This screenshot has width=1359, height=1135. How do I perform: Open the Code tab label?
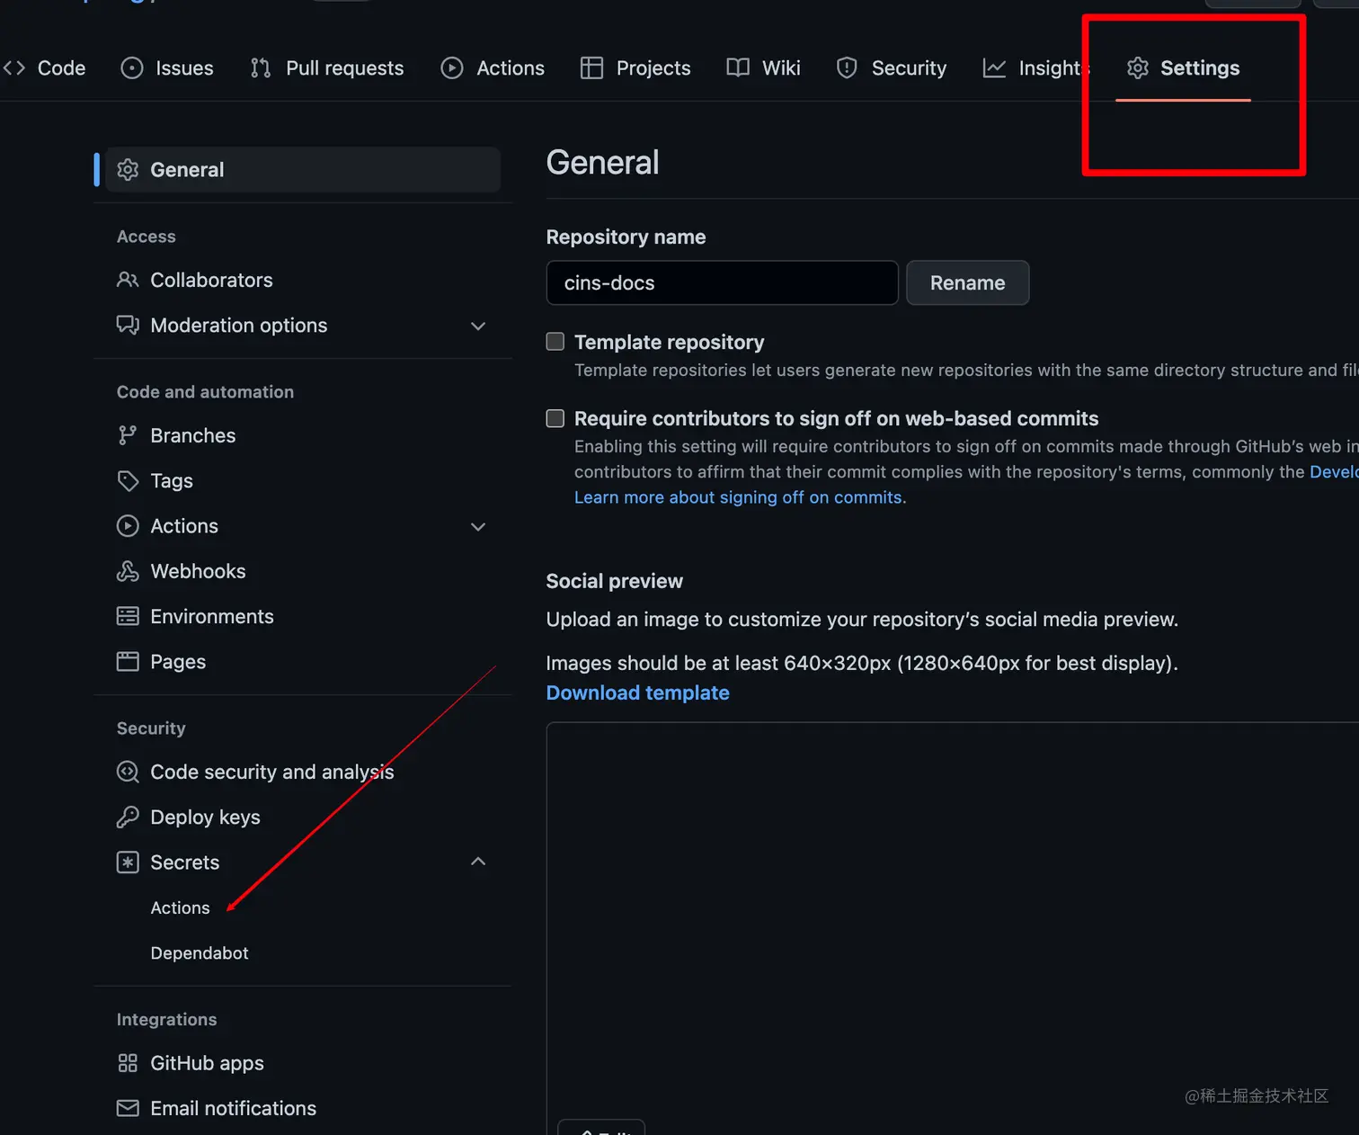(x=61, y=67)
